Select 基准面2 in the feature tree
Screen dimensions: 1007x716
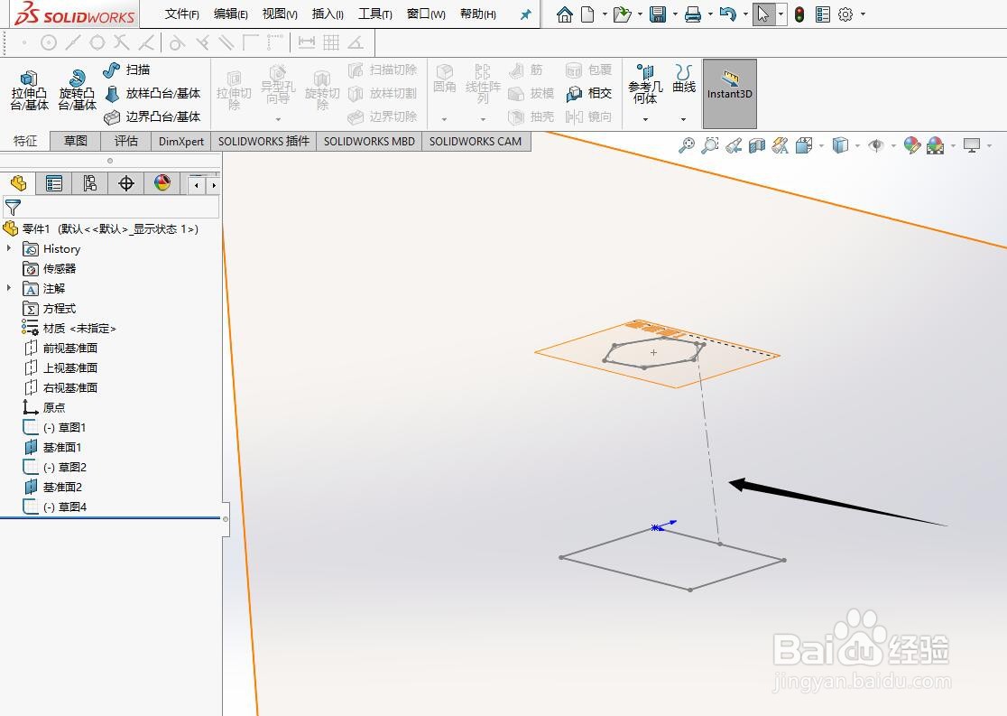(52, 487)
